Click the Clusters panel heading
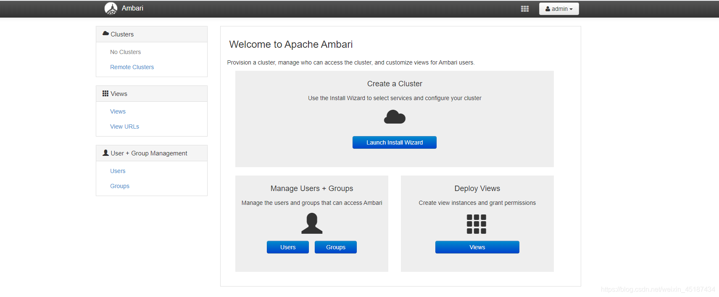The width and height of the screenshot is (719, 297). 152,34
